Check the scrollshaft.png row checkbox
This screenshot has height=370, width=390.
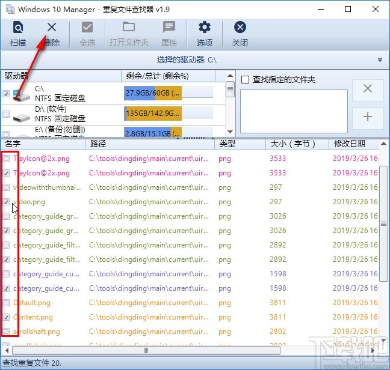[6, 332]
